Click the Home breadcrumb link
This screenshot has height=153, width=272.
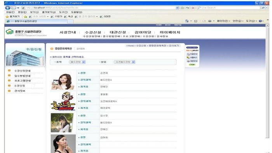click(131, 46)
